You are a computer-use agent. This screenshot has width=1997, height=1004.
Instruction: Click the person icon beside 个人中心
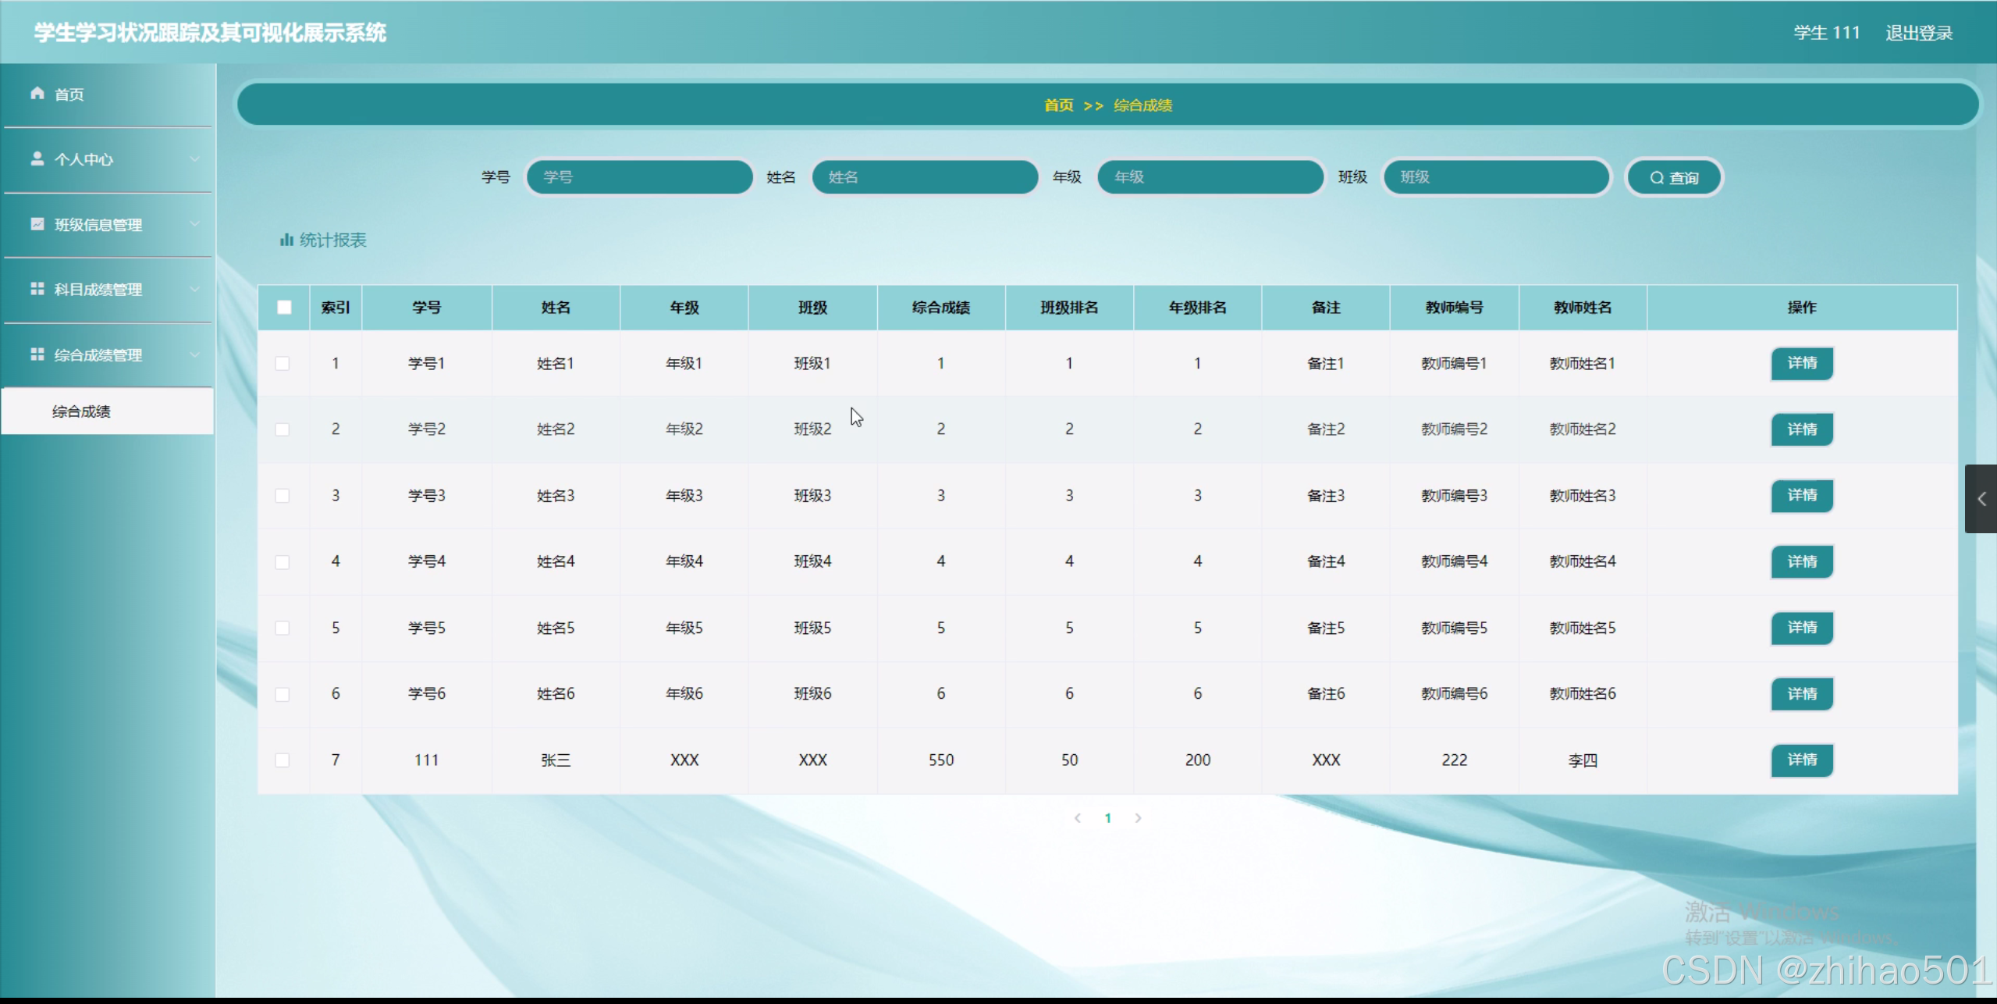click(37, 158)
